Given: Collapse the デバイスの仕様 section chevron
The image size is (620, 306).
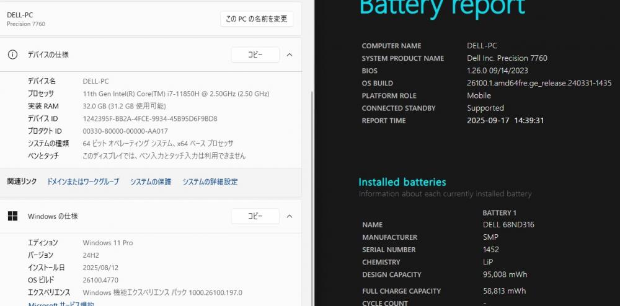Looking at the screenshot, I should (290, 55).
